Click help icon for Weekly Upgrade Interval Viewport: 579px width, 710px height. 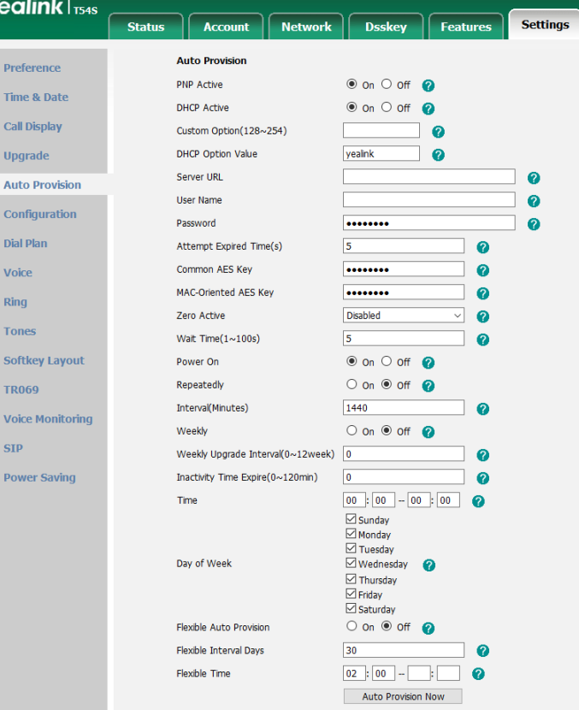tap(482, 455)
